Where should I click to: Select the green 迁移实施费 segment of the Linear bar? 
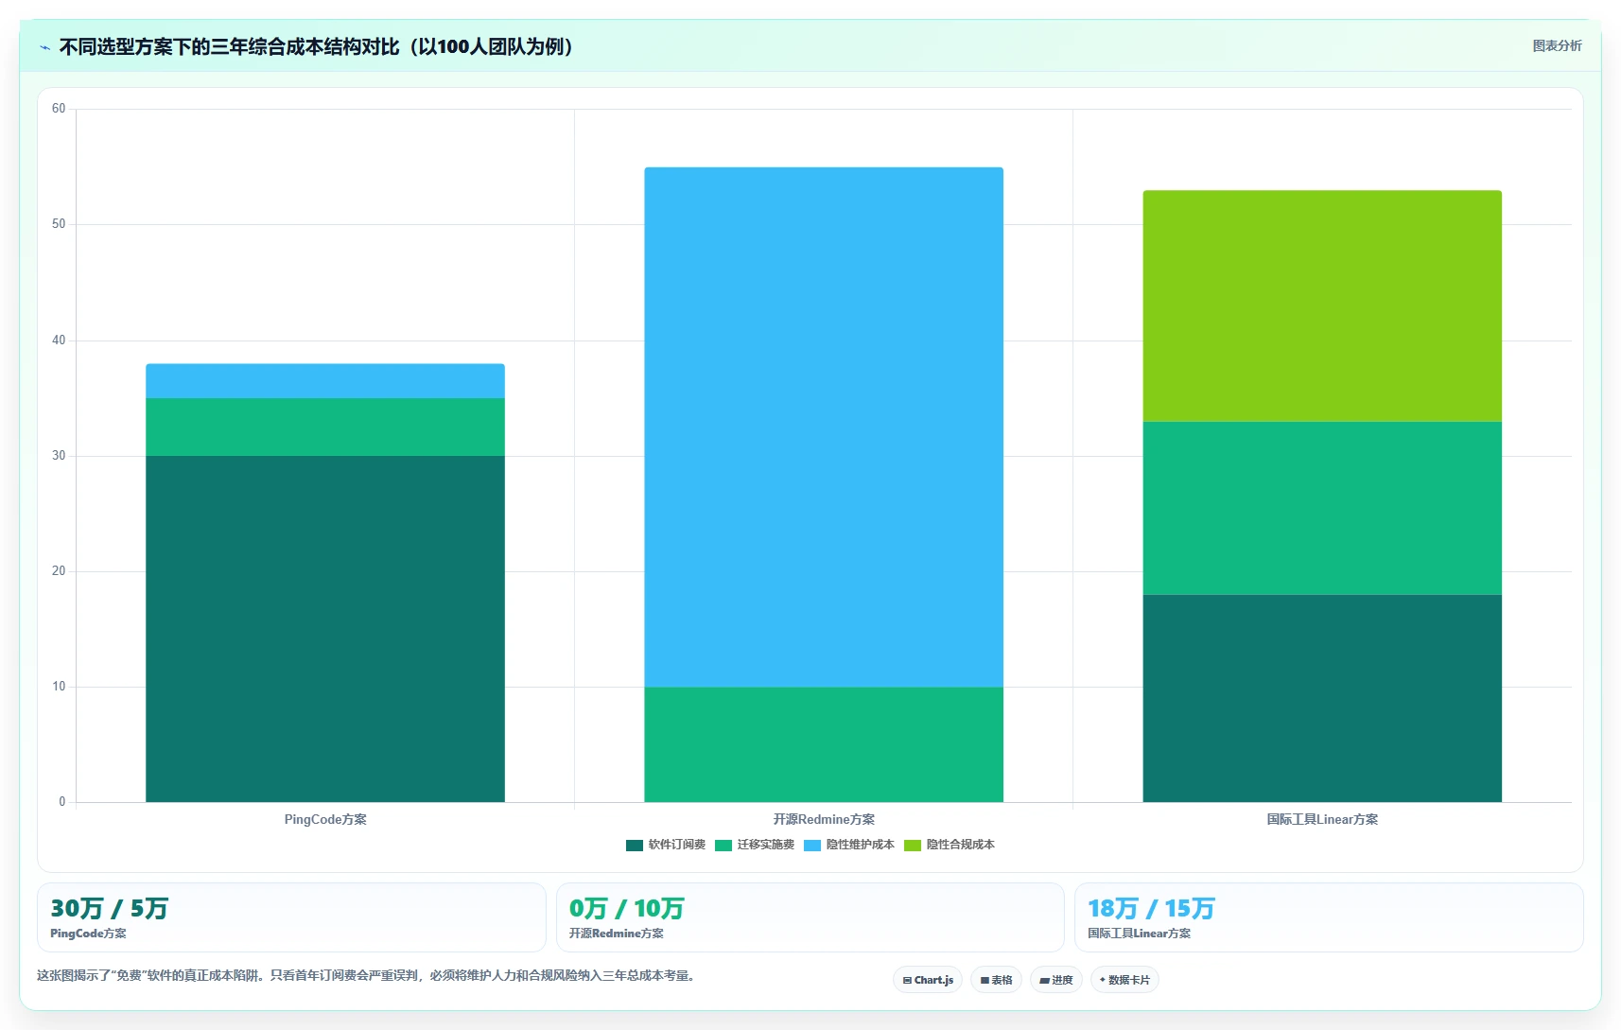(1322, 508)
